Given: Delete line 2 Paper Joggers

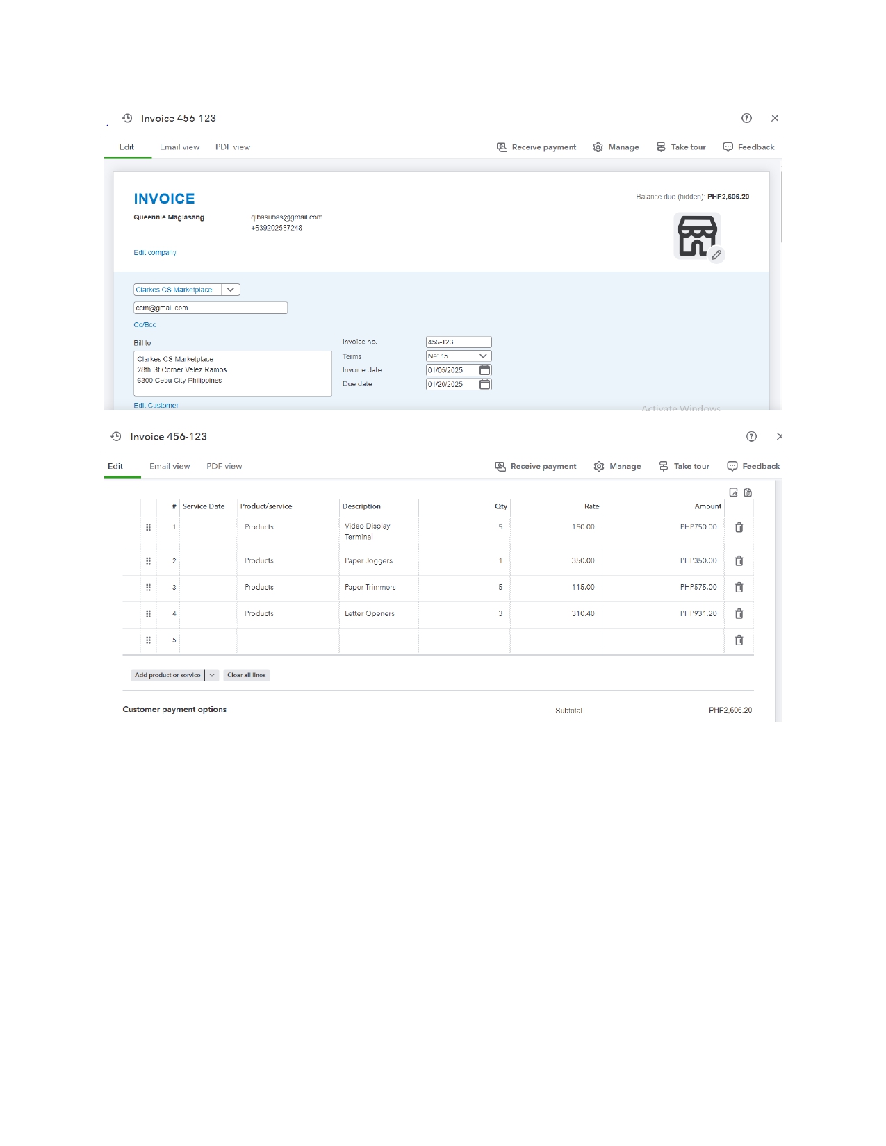Looking at the screenshot, I should (x=739, y=560).
